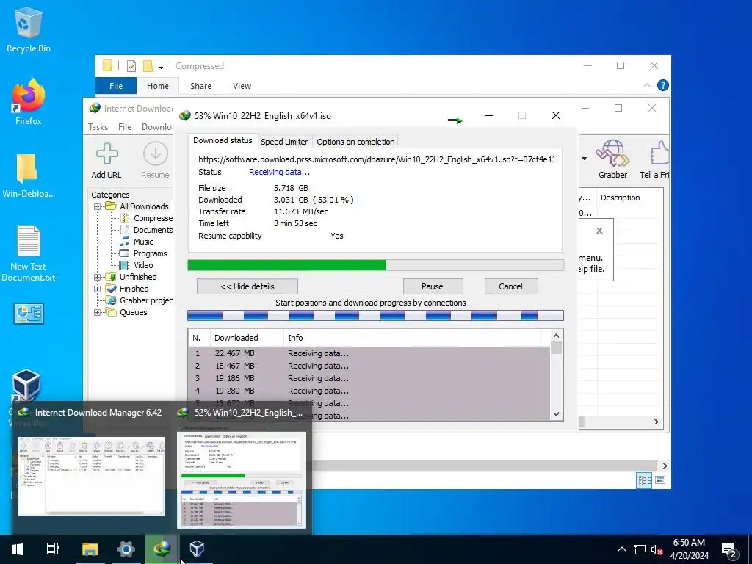Screen dimensions: 752x564
Task: Open the IDM toolbar overflow dropdown arrow
Action: point(584,159)
